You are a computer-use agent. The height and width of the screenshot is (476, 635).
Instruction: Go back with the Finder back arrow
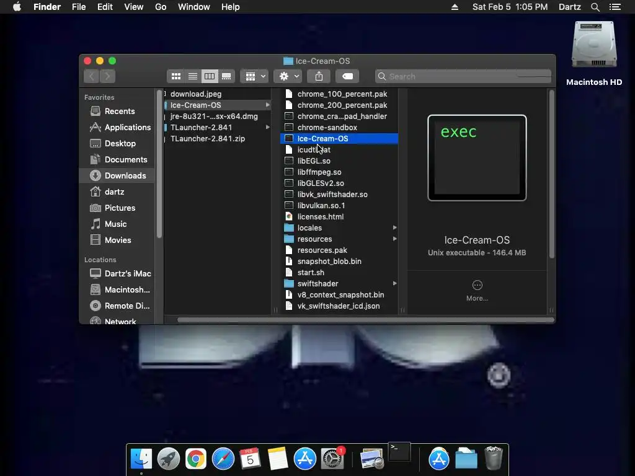(x=92, y=76)
